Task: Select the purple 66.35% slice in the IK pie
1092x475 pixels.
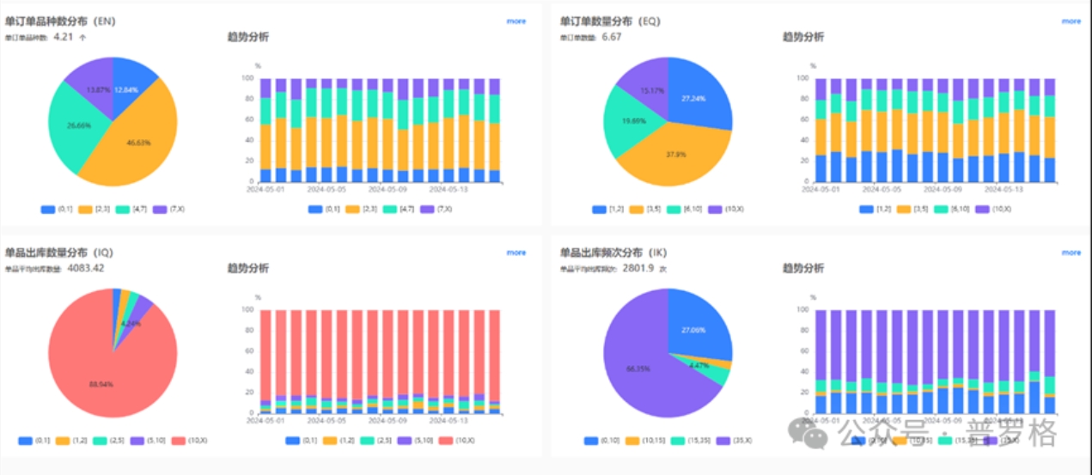Action: pos(636,369)
